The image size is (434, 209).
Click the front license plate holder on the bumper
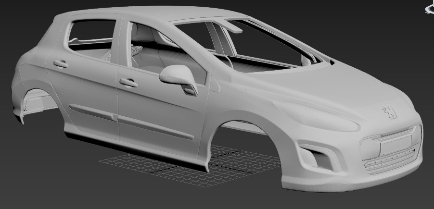[x=396, y=145]
